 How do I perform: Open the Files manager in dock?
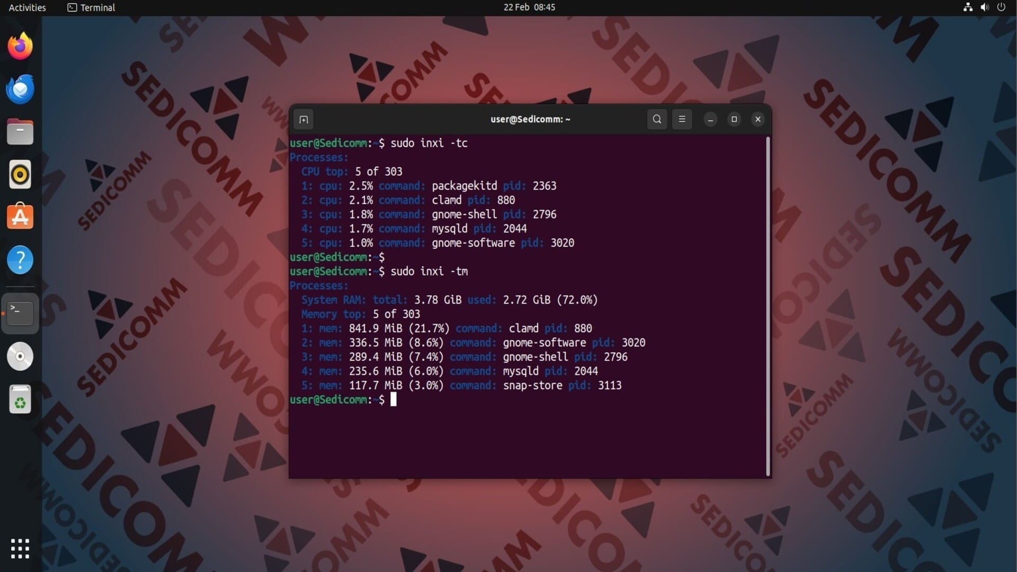20,131
